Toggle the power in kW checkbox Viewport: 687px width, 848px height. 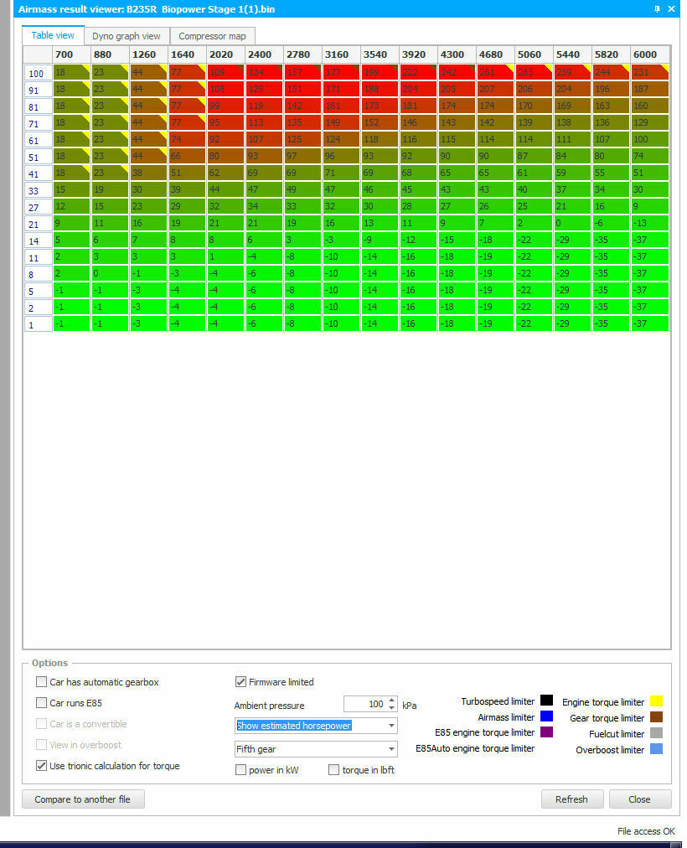pyautogui.click(x=241, y=770)
